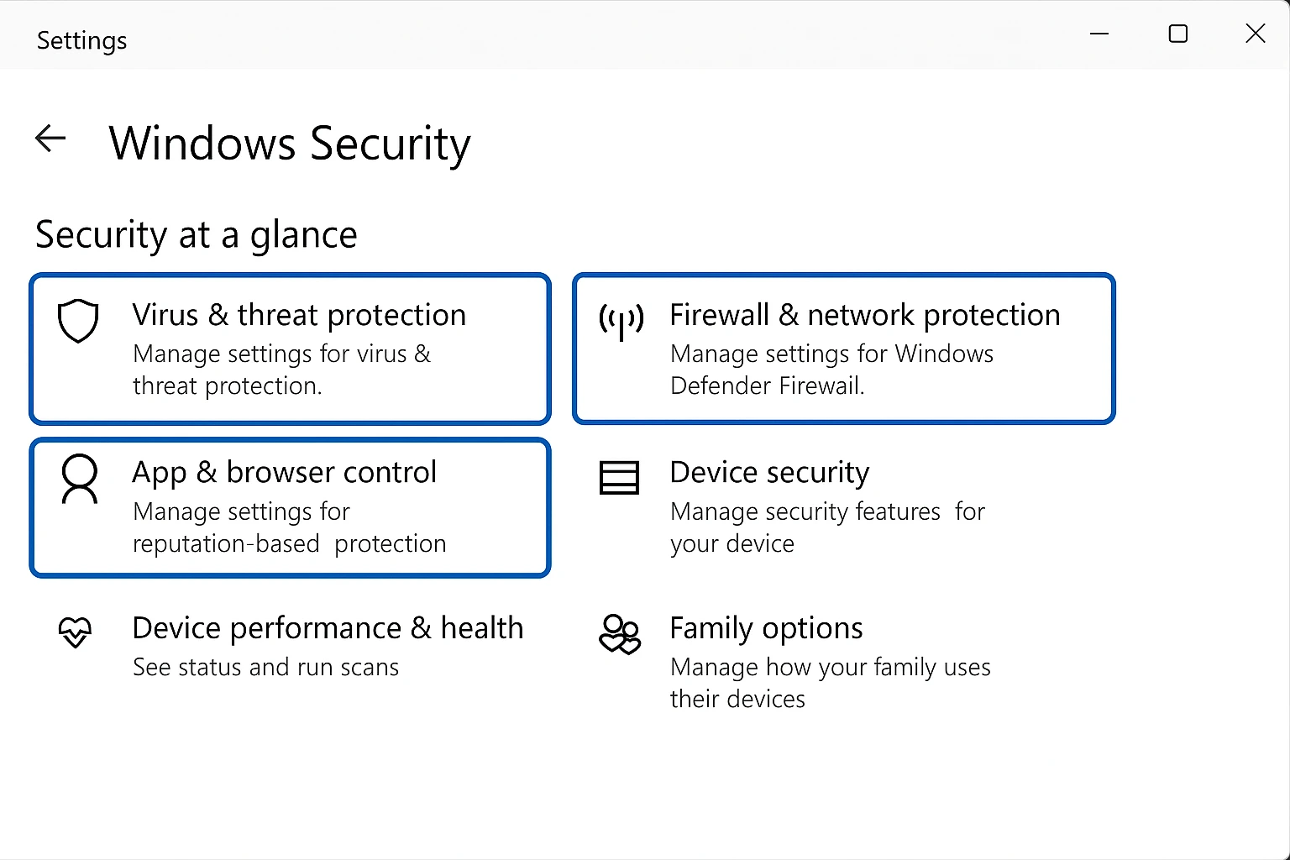Image resolution: width=1290 pixels, height=860 pixels.
Task: Click the shield icon for virus protection
Action: click(78, 321)
